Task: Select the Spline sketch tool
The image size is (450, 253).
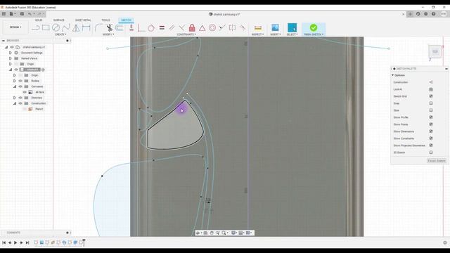Action: coord(66,28)
